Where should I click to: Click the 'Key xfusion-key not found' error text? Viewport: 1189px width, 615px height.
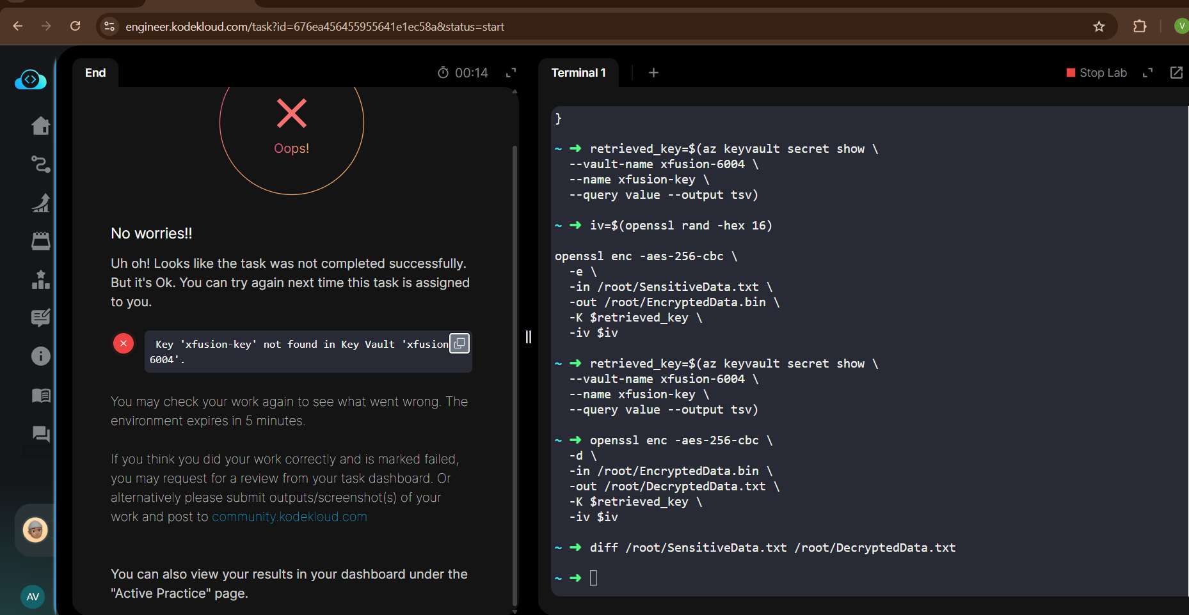299,352
